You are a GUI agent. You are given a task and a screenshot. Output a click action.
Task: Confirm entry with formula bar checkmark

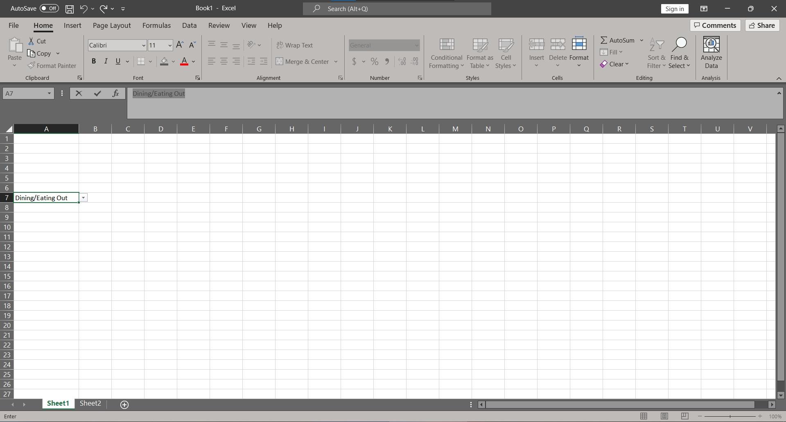(97, 93)
